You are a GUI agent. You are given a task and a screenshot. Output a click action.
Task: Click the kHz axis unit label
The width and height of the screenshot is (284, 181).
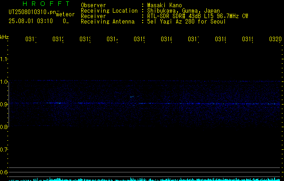[5, 37]
